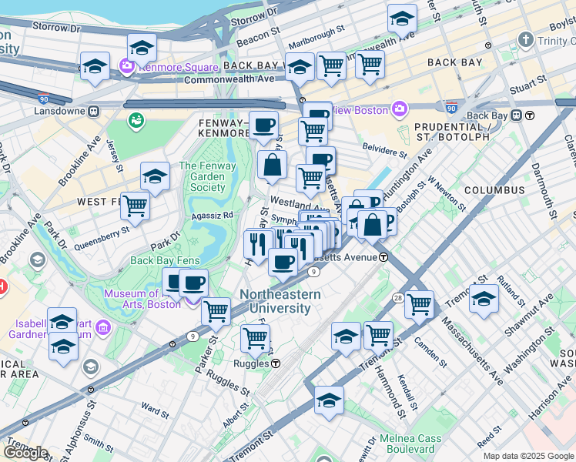The height and width of the screenshot is (462, 576).
Task: Click the shopping cart marker near Queensberry St
Action: [136, 208]
